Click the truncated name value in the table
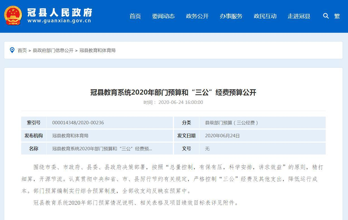This screenshot has height=220, width=348. [x=102, y=149]
